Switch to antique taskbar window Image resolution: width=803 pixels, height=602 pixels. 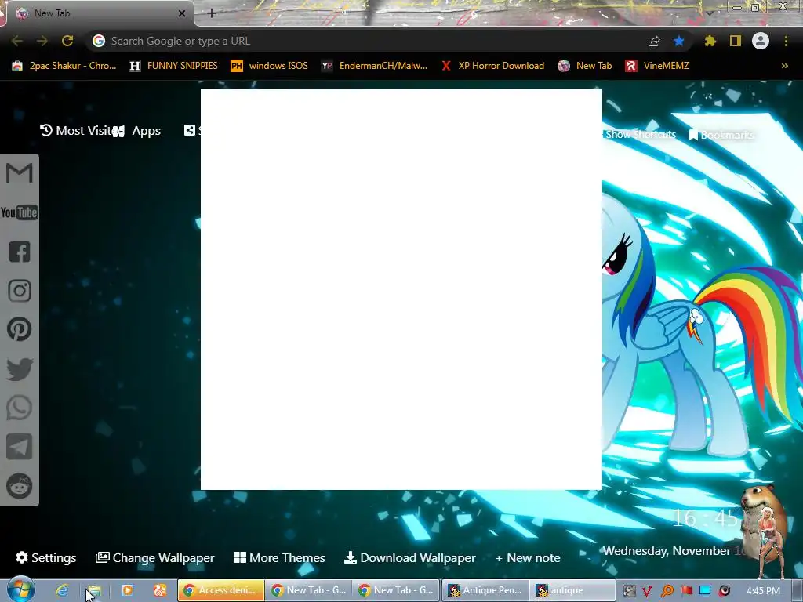pos(572,590)
